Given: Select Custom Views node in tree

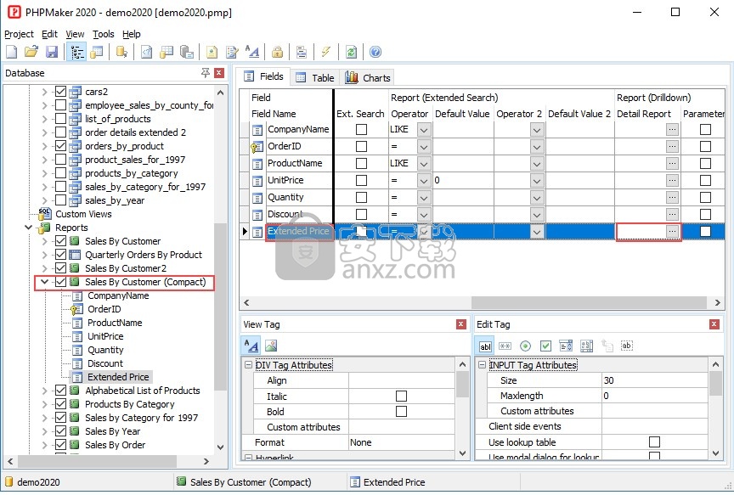Looking at the screenshot, I should tap(83, 214).
